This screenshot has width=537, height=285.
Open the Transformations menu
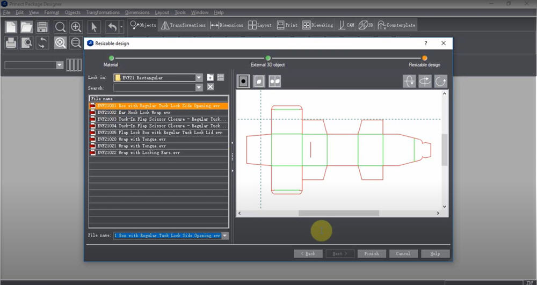pyautogui.click(x=103, y=12)
